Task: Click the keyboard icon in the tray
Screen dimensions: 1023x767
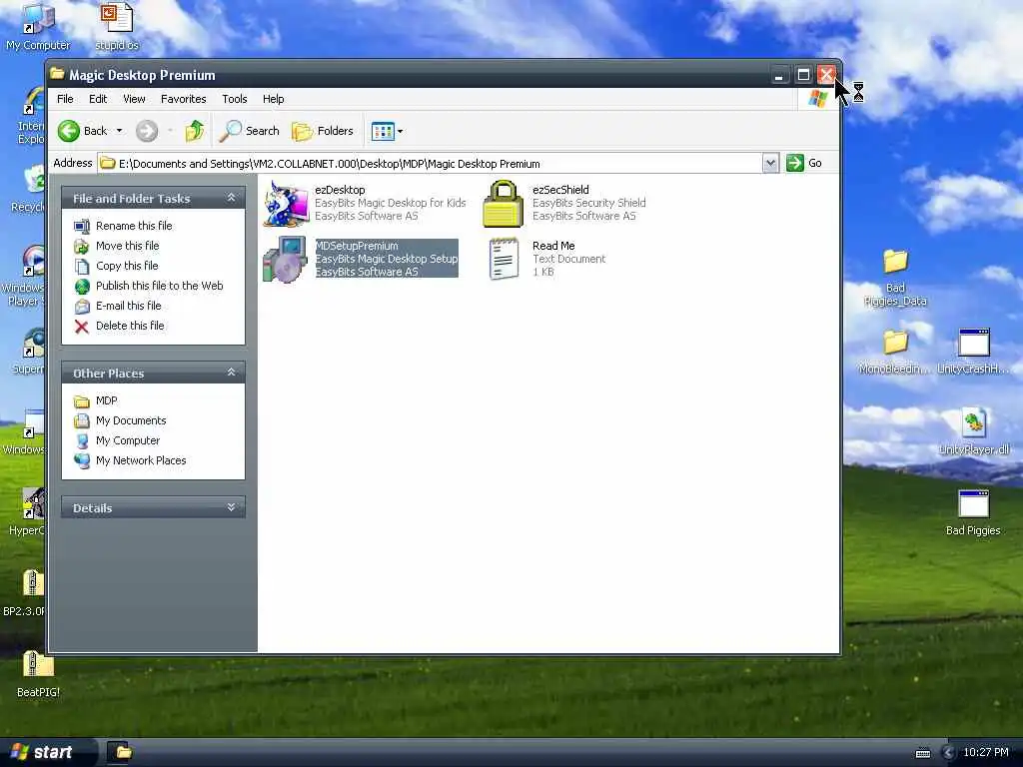Action: click(x=922, y=753)
